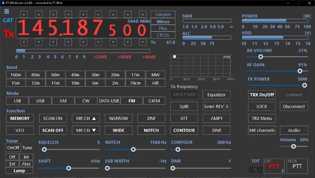
Task: Select WIDE filter
Action: 118,130
